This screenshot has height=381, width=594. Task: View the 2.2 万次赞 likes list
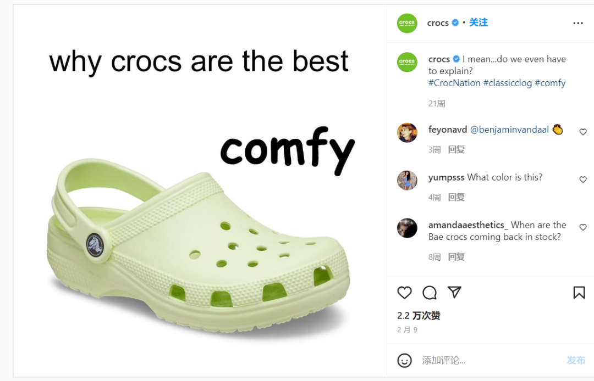point(419,316)
